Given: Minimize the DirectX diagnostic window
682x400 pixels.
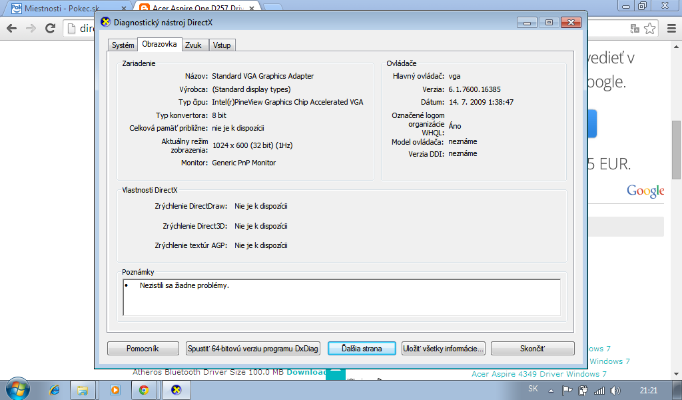Looking at the screenshot, I should point(527,22).
